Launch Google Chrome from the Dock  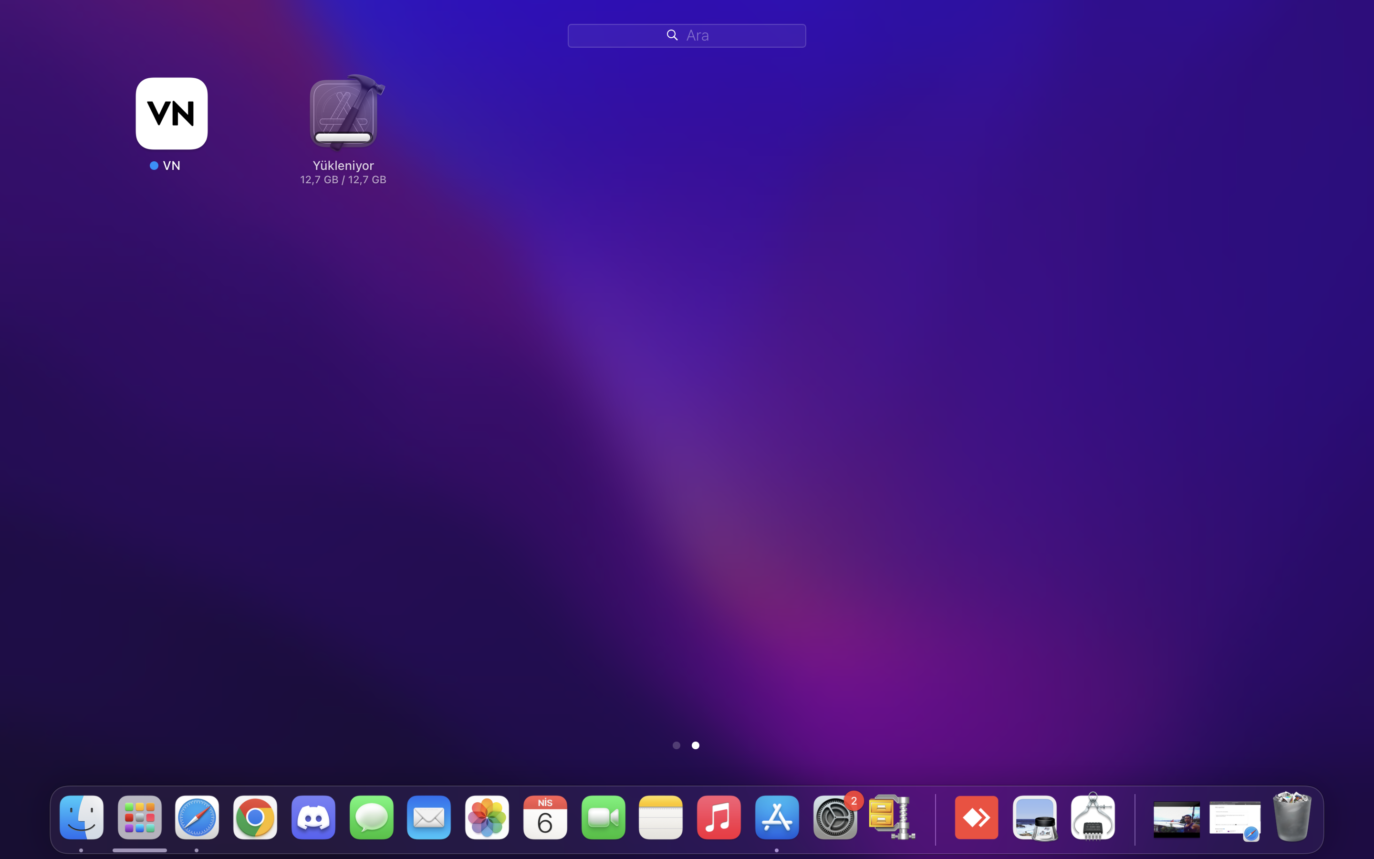point(255,817)
